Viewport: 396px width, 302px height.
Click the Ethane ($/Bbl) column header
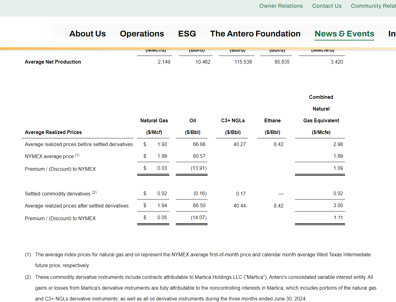tap(272, 126)
